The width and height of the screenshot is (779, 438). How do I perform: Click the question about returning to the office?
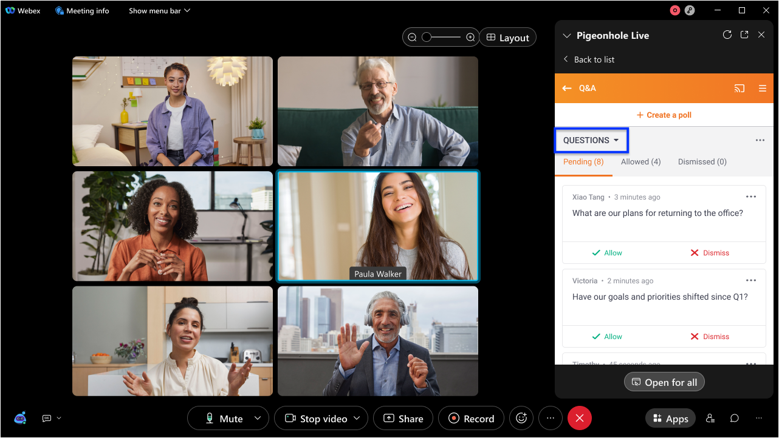[657, 214]
